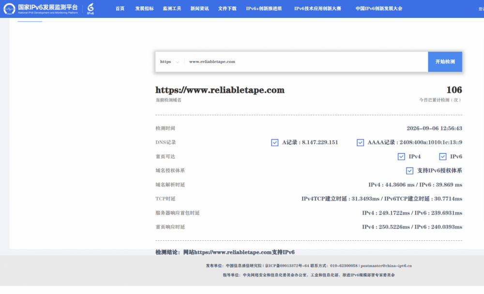Click the 开始检测 button
The image size is (484, 294).
445,62
